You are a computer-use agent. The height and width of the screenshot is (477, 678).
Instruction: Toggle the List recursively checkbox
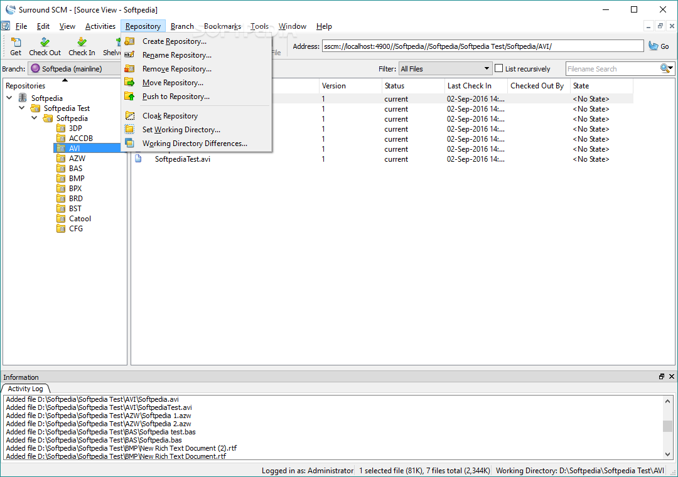click(499, 68)
